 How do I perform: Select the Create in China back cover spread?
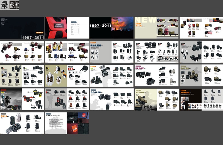67,123
